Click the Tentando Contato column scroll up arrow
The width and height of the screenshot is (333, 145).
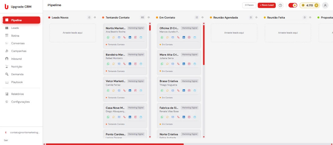tap(150, 23)
